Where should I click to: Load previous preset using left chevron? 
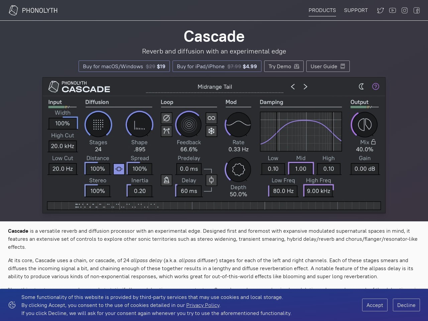tap(293, 87)
